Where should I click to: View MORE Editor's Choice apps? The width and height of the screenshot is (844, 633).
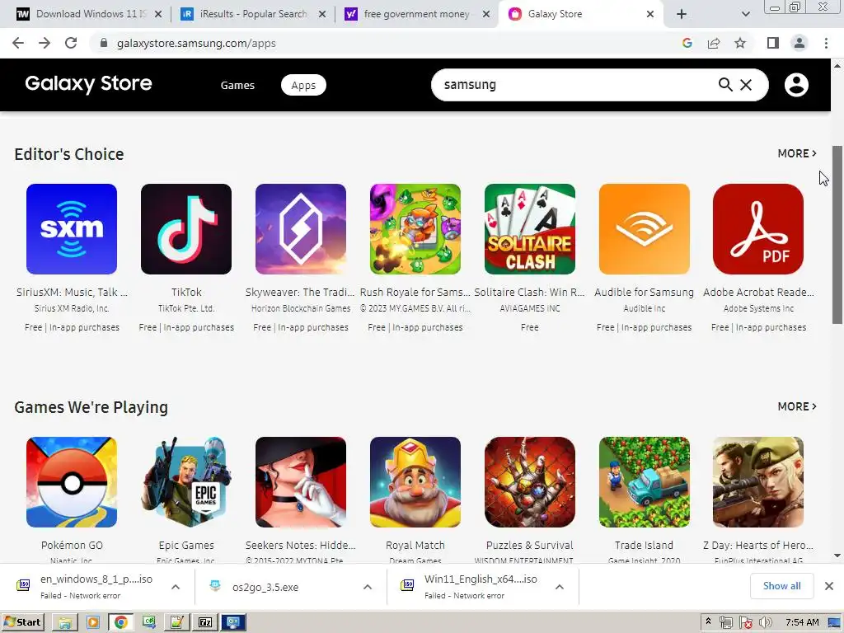pos(797,153)
